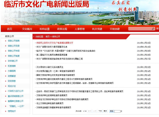Open the 首页 navigation menu item
This screenshot has height=117, width=159.
[x=10, y=29]
